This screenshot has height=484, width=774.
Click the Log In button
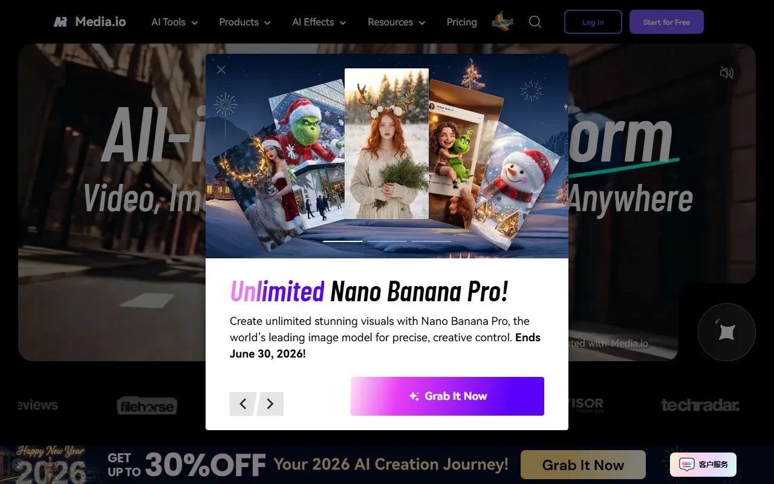(x=593, y=22)
